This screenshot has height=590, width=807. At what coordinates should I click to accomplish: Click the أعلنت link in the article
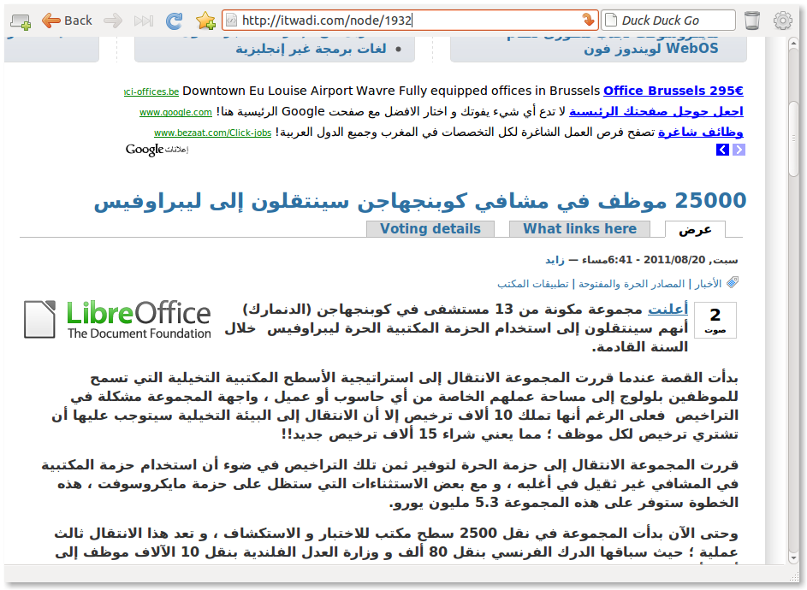[668, 308]
